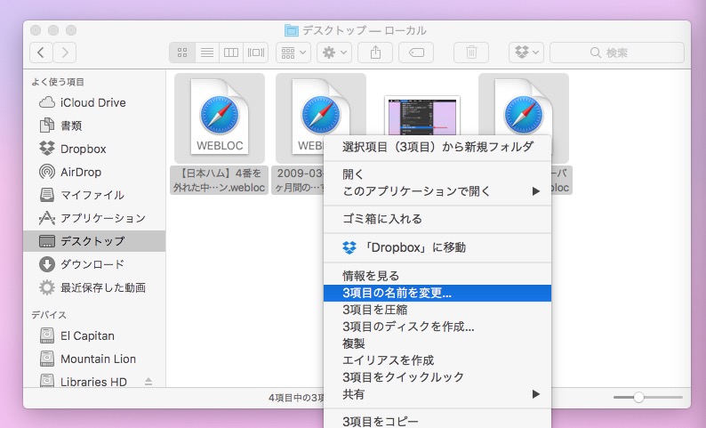Click the edit tags toolbar button
The width and height of the screenshot is (706, 428).
[416, 52]
